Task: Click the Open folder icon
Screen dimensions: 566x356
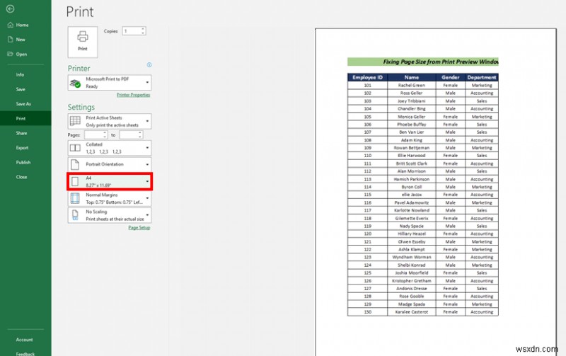Action: (11, 54)
